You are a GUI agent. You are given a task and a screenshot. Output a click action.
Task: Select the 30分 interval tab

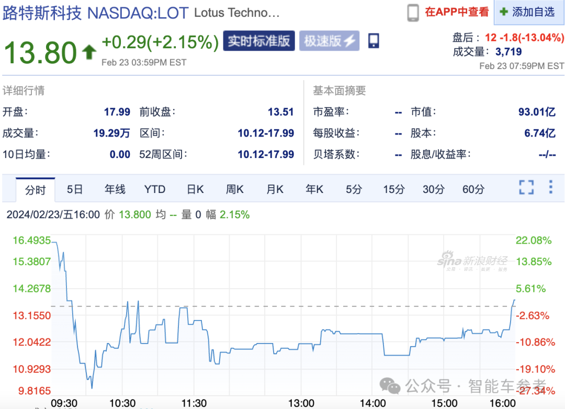(x=433, y=189)
